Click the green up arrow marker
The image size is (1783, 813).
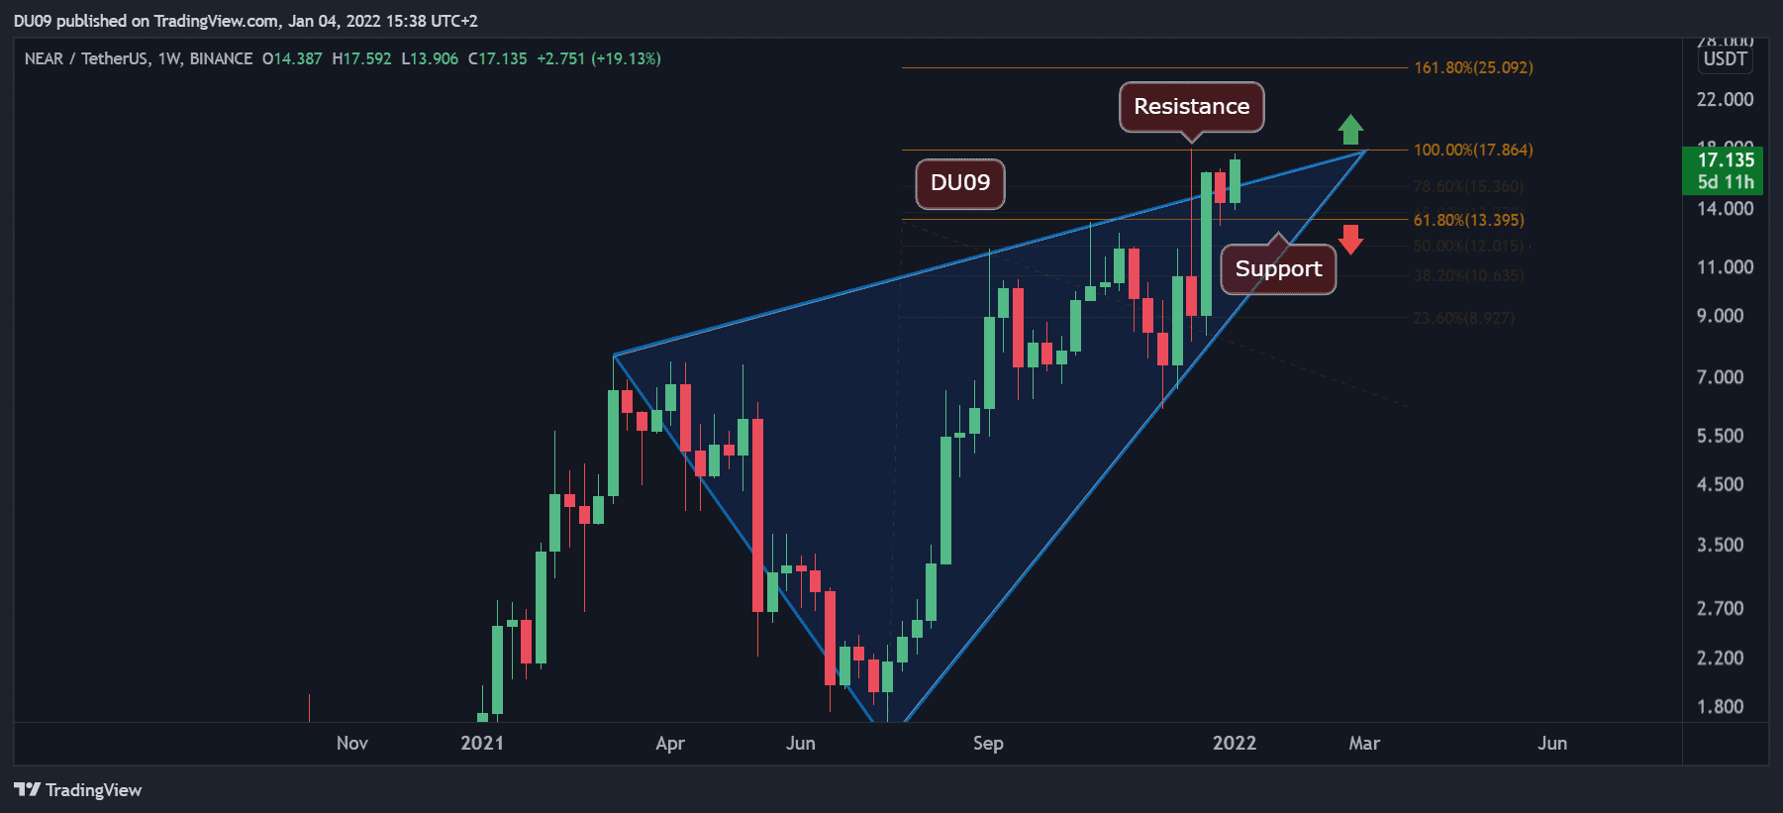pos(1350,130)
